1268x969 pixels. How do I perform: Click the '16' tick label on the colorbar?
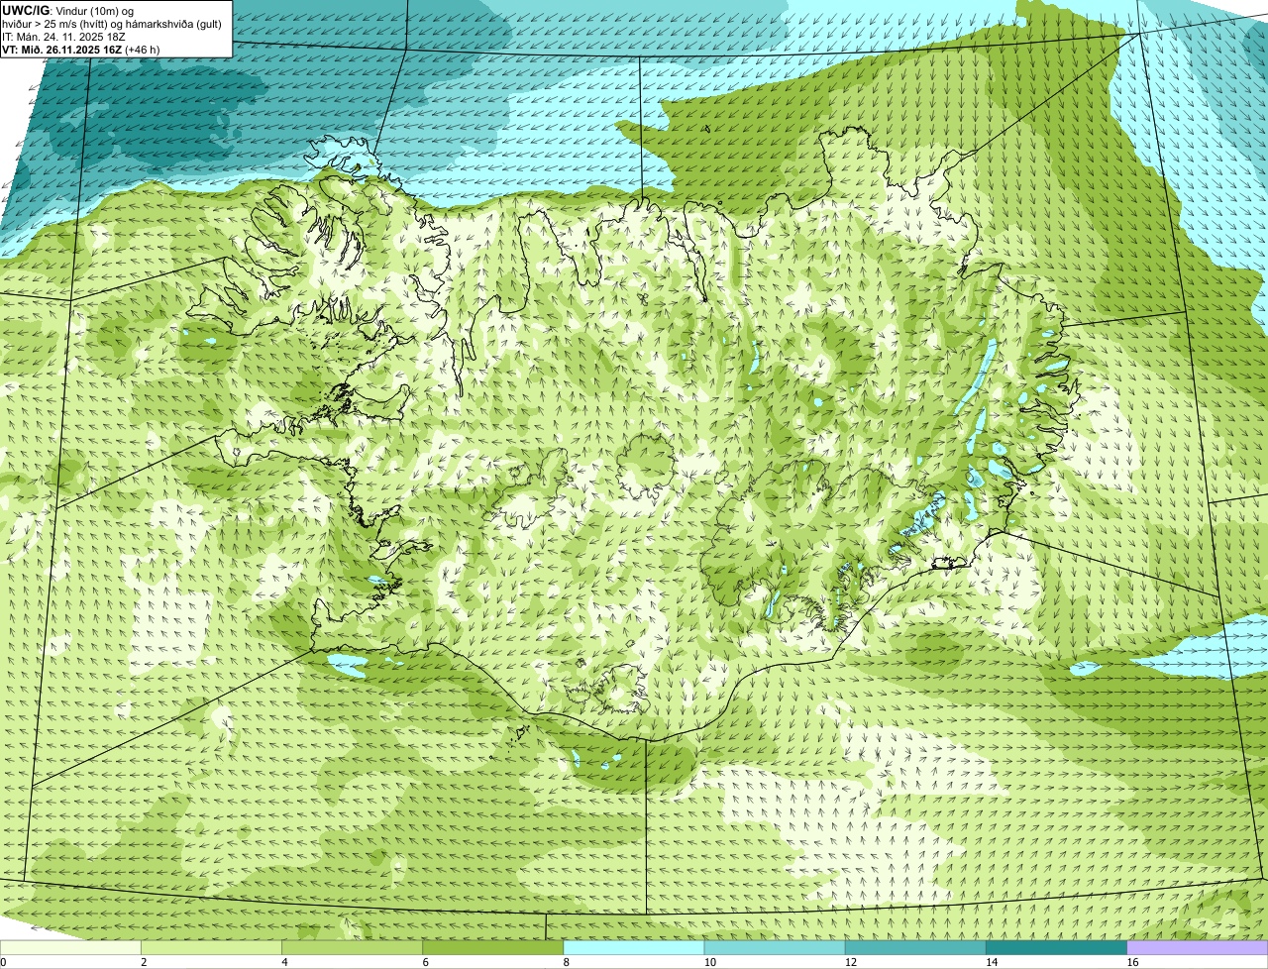point(1131,962)
